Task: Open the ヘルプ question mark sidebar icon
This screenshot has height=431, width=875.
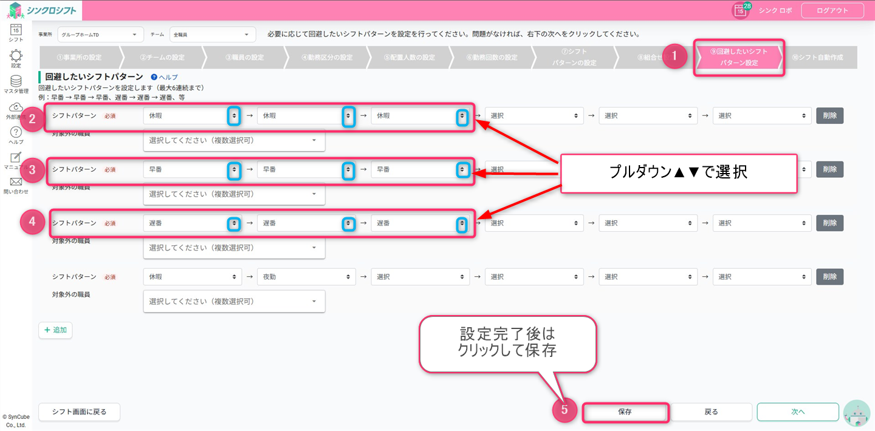Action: pos(16,134)
